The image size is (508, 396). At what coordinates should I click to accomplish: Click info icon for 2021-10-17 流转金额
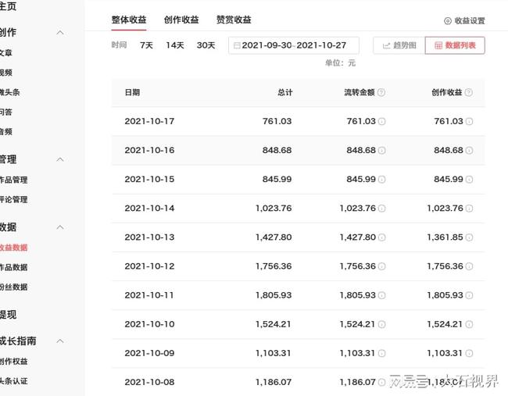[382, 121]
